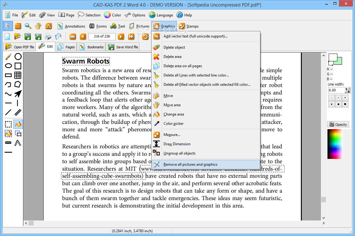Choose Delete area on all pages

click(206, 66)
